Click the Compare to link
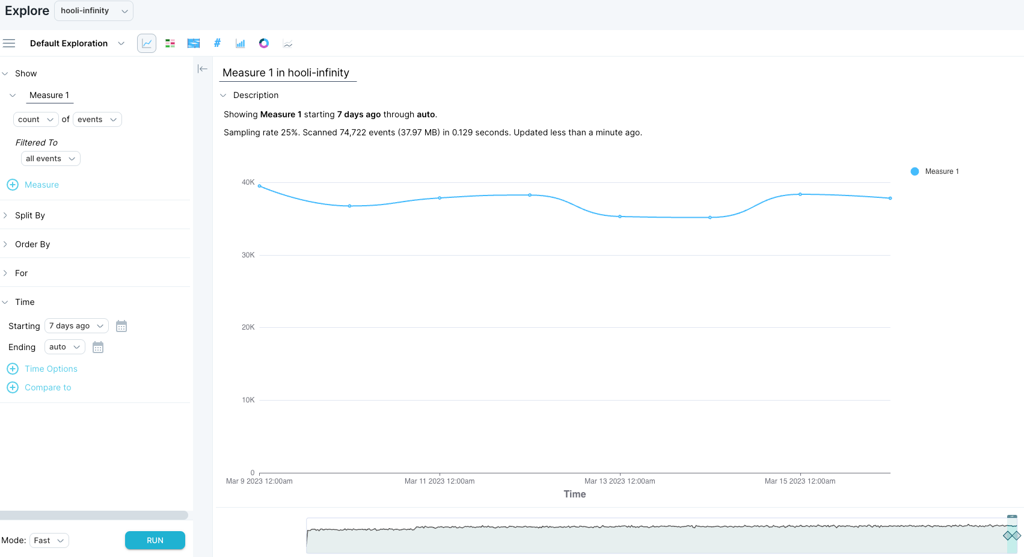Screen dimensions: 1024x557 (48, 387)
